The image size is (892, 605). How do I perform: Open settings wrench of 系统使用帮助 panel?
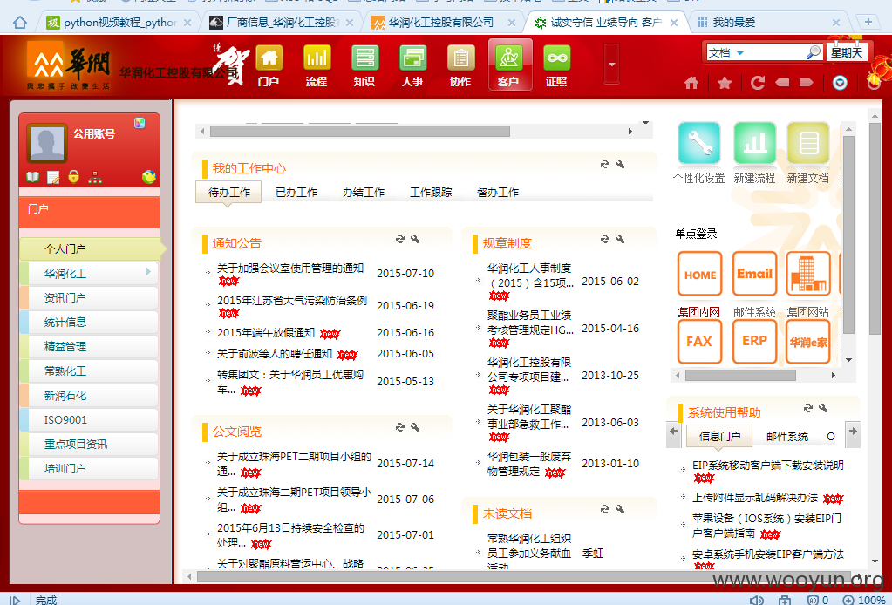(823, 408)
